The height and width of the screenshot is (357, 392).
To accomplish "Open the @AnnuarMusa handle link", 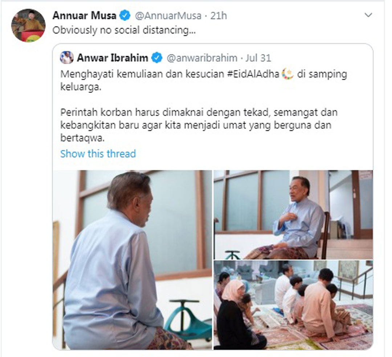I will (x=168, y=16).
